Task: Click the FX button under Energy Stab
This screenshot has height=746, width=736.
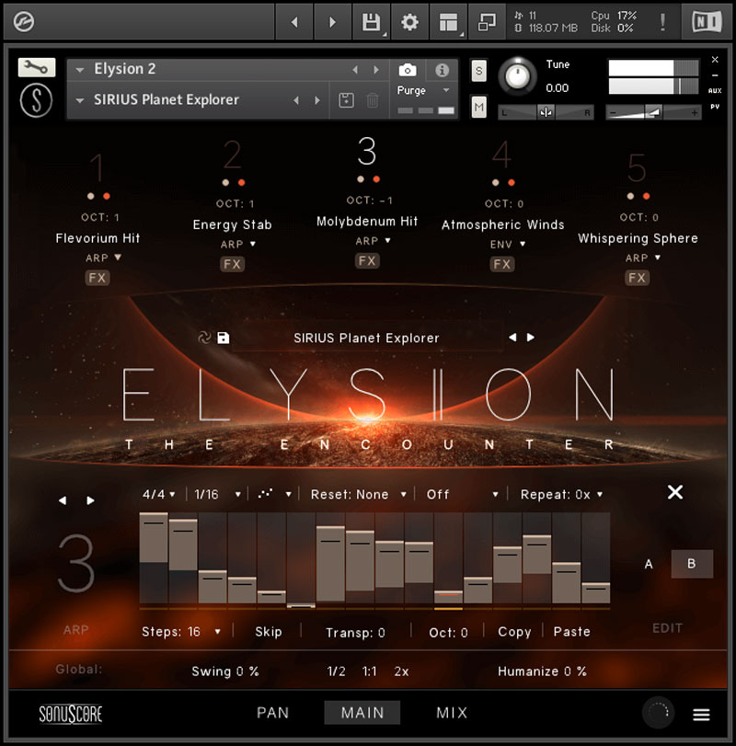Action: 232,264
